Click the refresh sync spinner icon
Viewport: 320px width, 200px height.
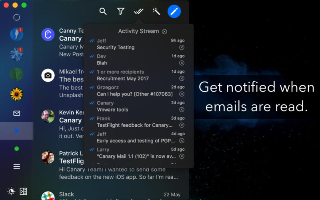[16, 17]
